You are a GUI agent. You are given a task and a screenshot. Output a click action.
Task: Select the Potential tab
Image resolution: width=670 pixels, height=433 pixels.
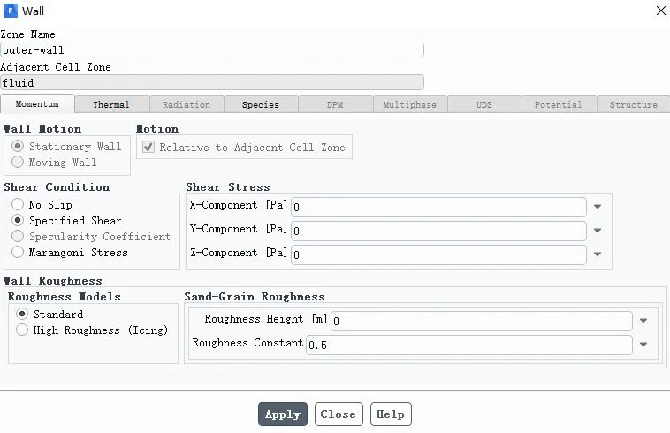[x=559, y=104]
